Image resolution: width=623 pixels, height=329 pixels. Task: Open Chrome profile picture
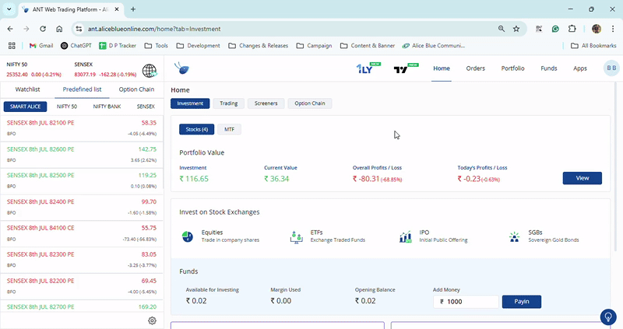pyautogui.click(x=597, y=29)
